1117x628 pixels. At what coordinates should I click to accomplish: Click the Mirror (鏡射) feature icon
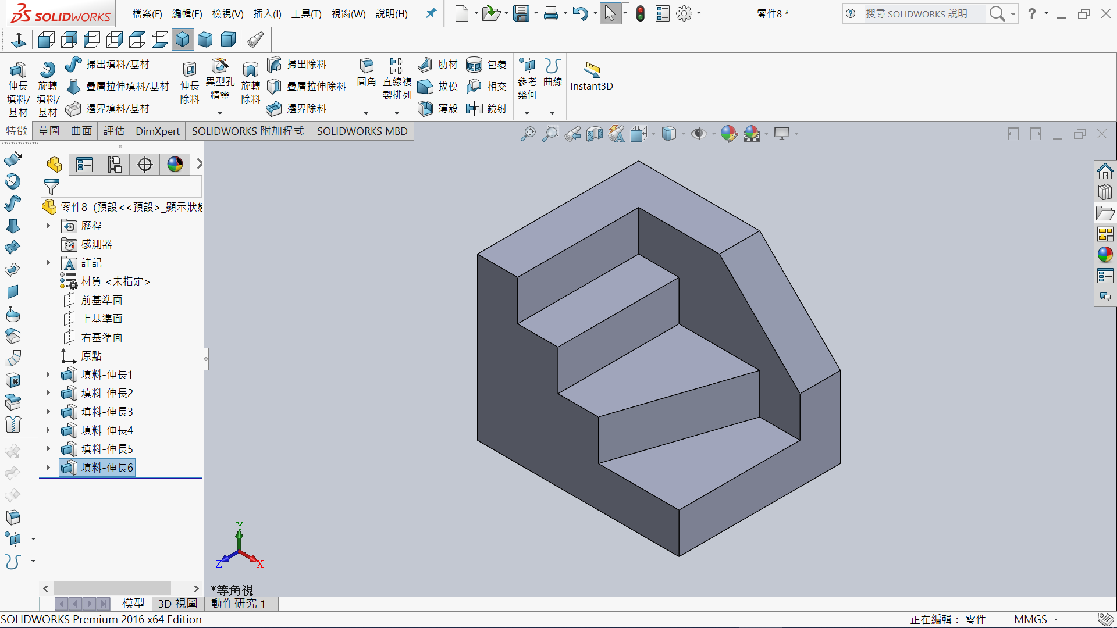pos(474,108)
